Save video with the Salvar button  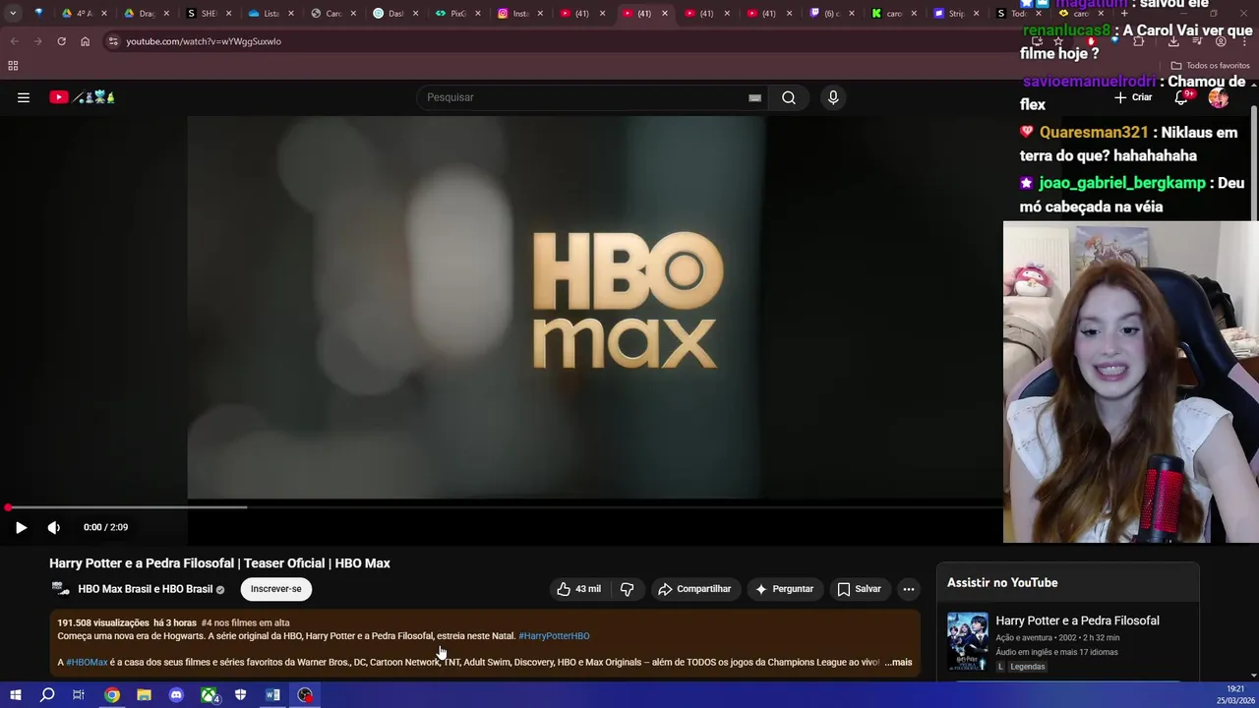(859, 589)
